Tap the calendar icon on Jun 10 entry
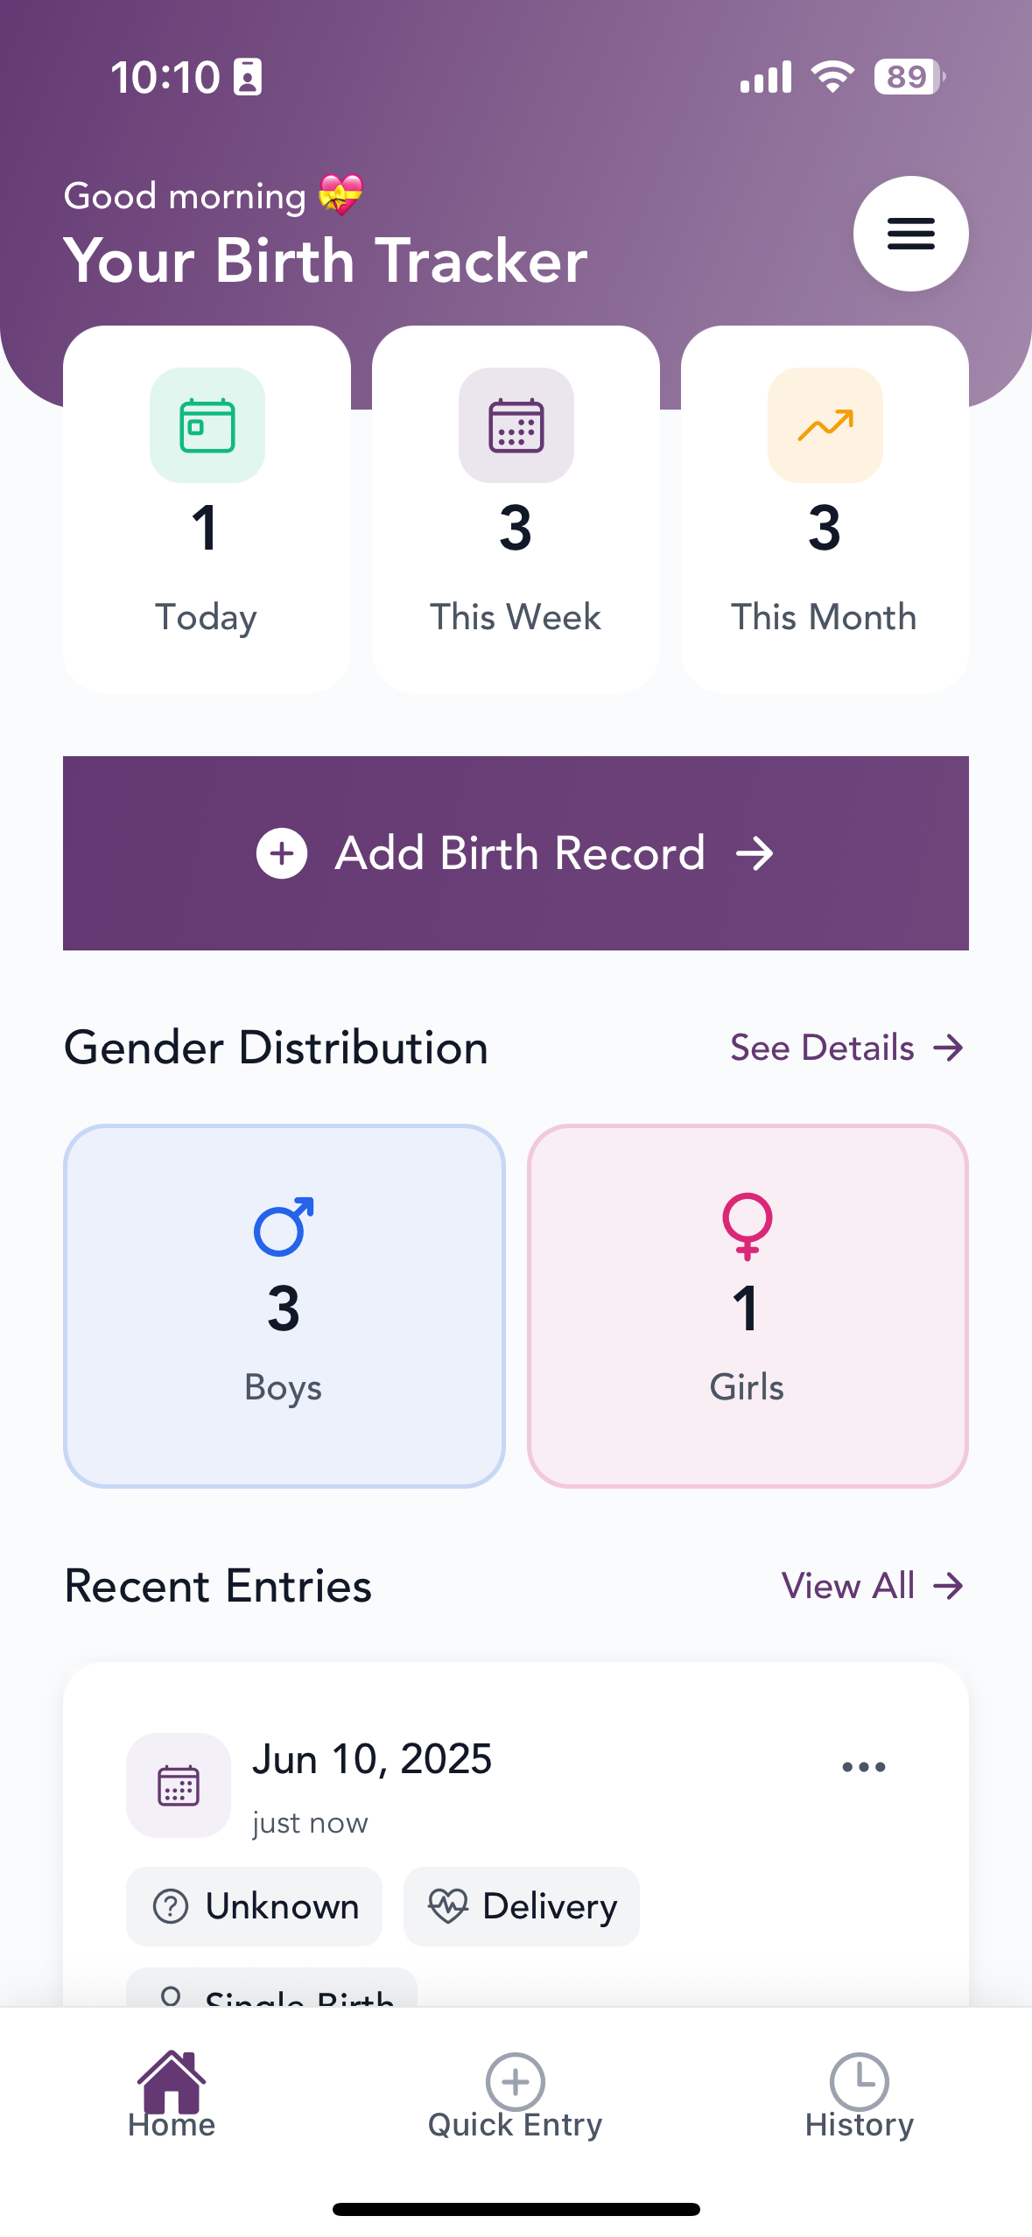This screenshot has width=1032, height=2237. (179, 1785)
